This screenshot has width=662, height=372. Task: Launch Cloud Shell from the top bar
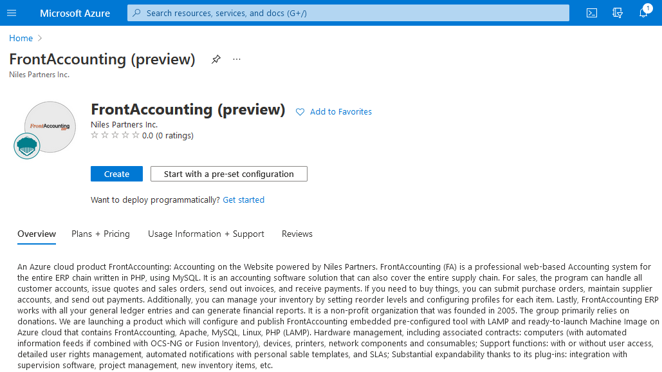tap(592, 13)
